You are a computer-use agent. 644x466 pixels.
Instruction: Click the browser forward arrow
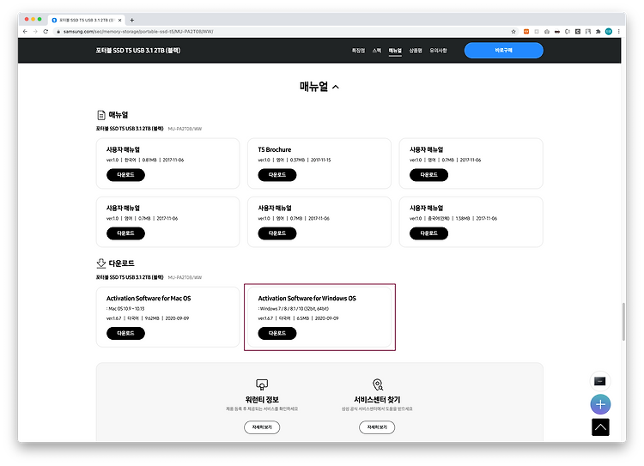pyautogui.click(x=35, y=31)
